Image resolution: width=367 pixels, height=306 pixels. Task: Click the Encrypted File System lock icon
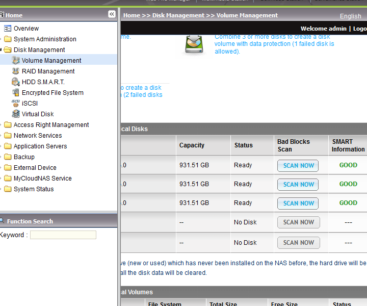click(x=16, y=93)
